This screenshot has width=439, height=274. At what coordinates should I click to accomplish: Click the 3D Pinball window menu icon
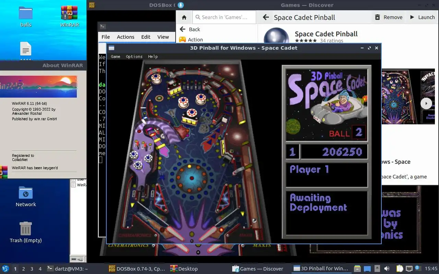(111, 48)
